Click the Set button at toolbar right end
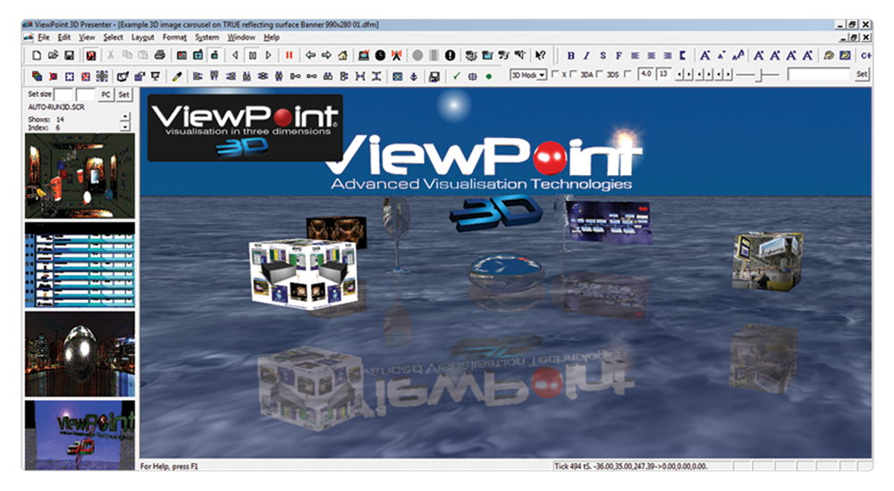This screenshot has height=491, width=894. (x=861, y=75)
